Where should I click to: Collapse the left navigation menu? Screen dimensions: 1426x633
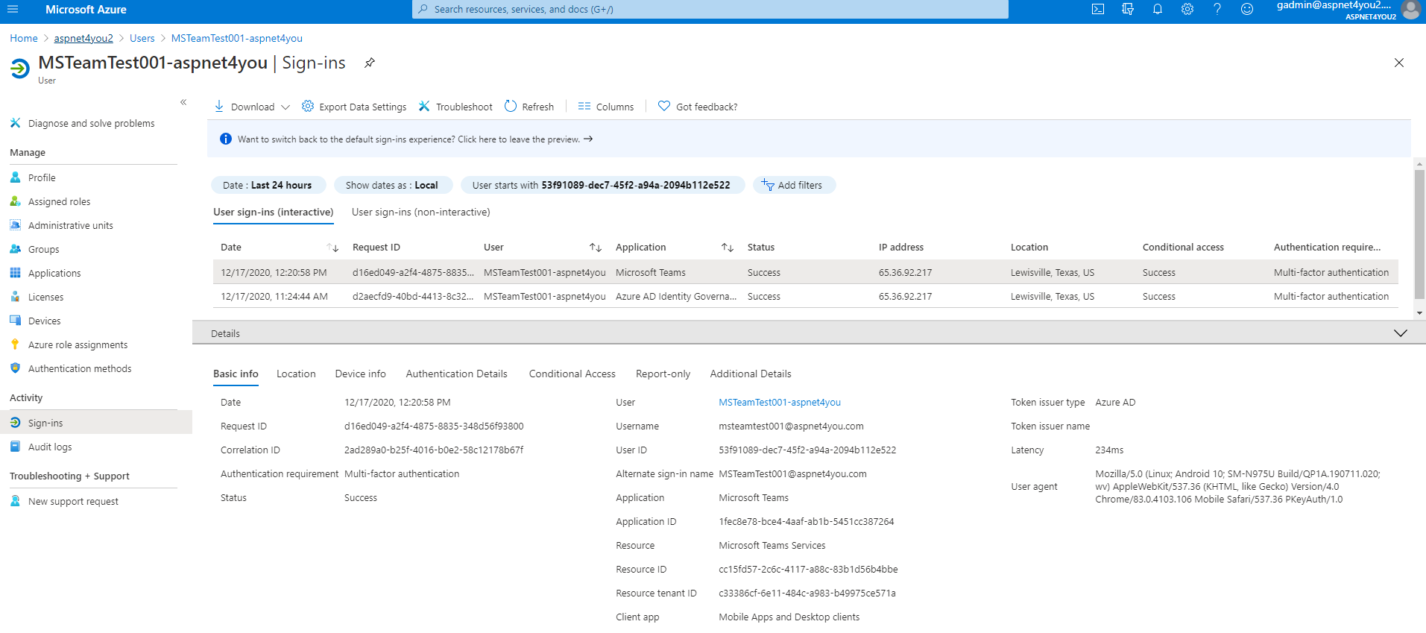tap(183, 102)
